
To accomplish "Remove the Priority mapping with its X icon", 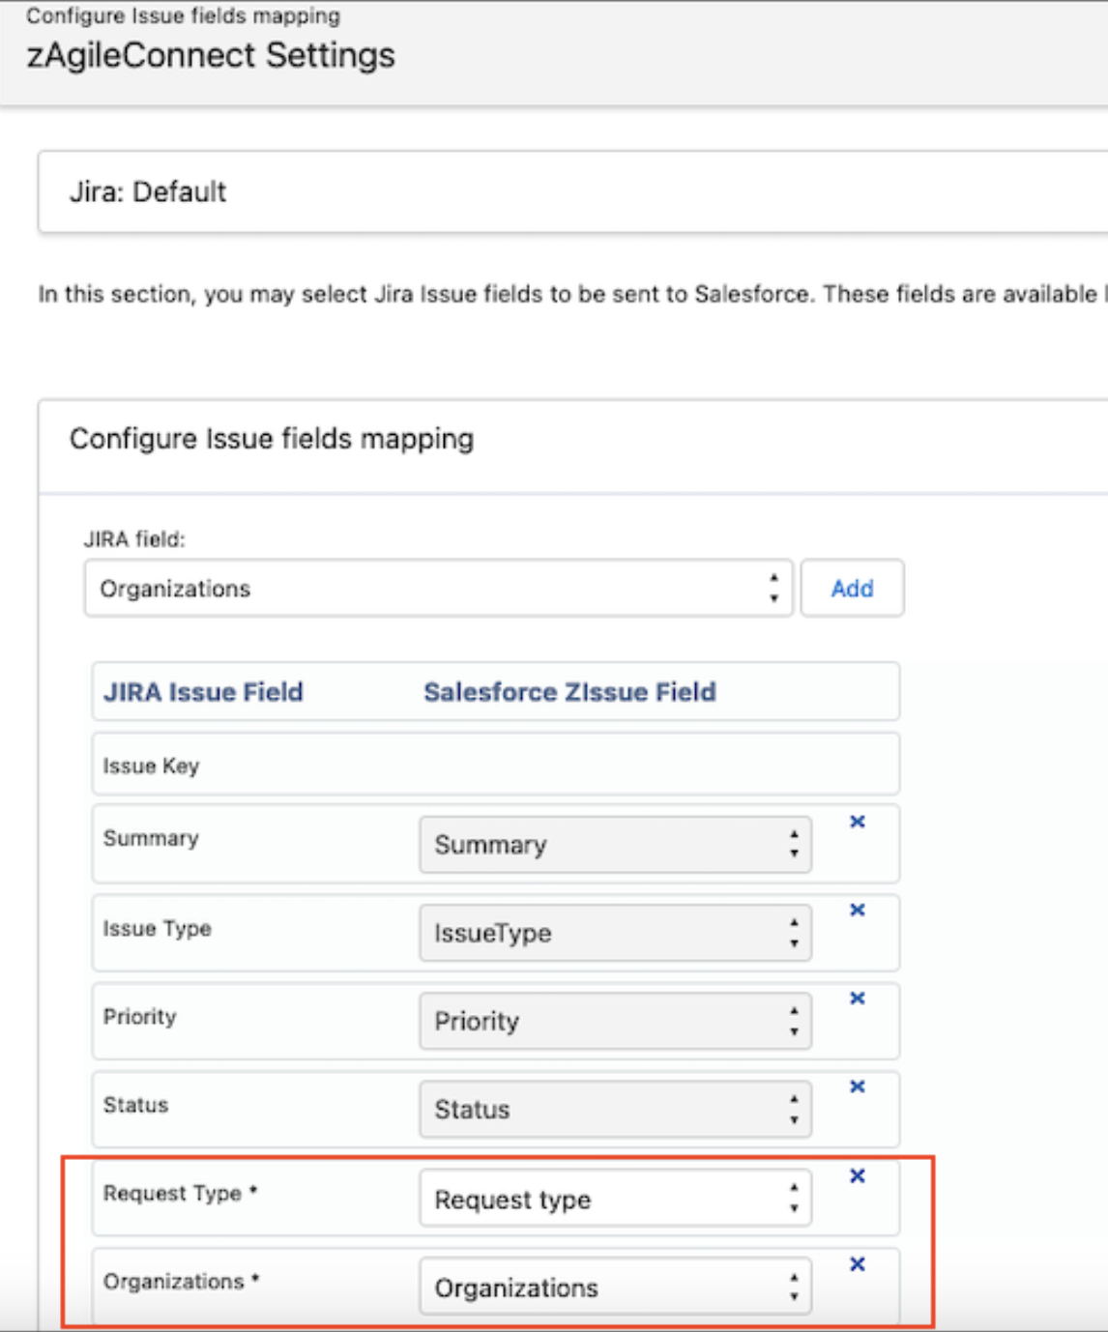I will (x=857, y=999).
